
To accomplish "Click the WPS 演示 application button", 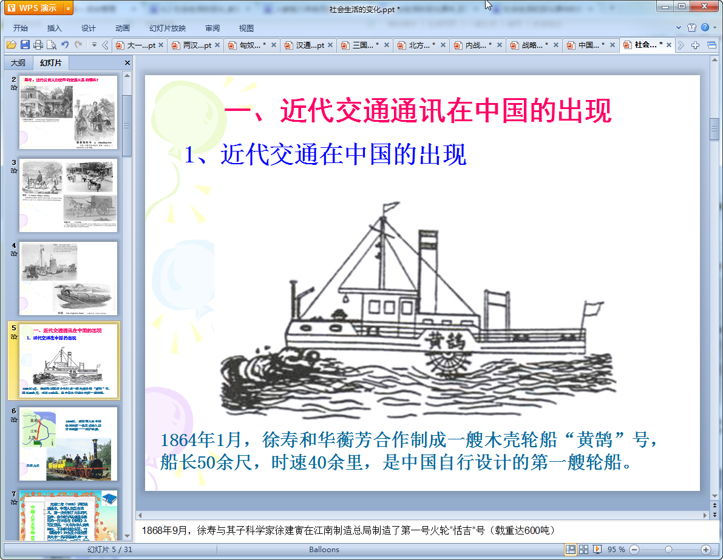I will pos(33,8).
